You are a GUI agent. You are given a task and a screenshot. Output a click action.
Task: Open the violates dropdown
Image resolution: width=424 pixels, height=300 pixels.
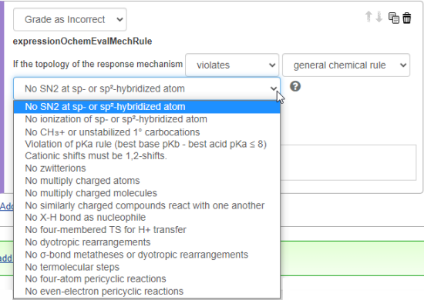(x=232, y=65)
